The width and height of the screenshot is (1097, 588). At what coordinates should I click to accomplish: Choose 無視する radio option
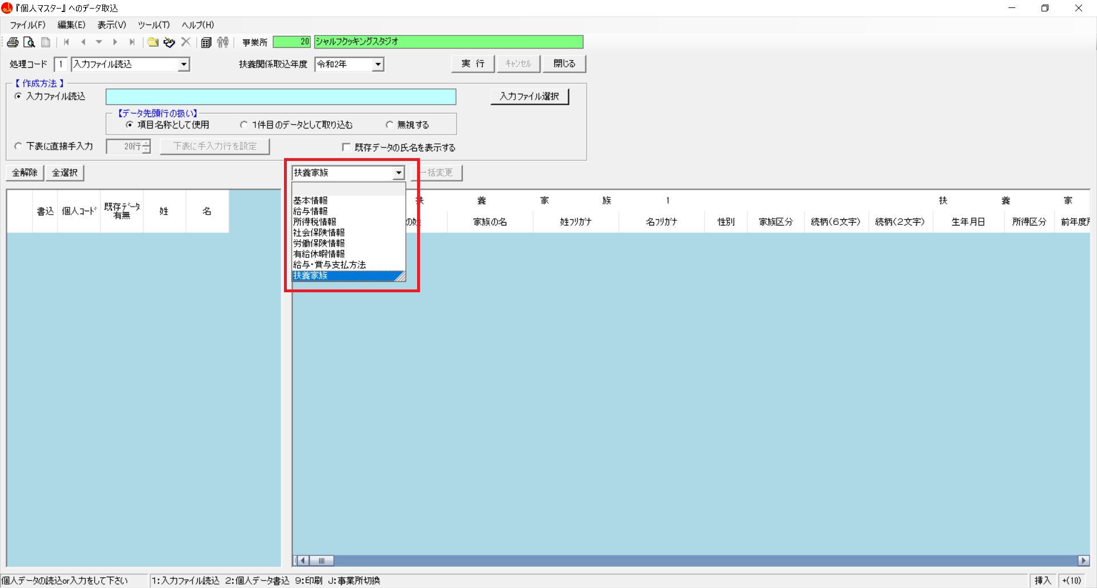tap(389, 125)
